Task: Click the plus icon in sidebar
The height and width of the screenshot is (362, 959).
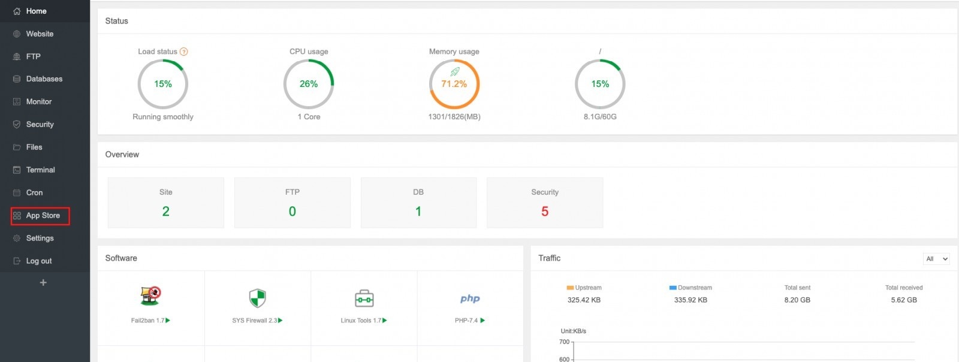Action: [x=43, y=283]
